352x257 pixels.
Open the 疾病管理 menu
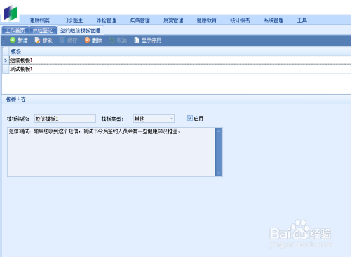(140, 20)
